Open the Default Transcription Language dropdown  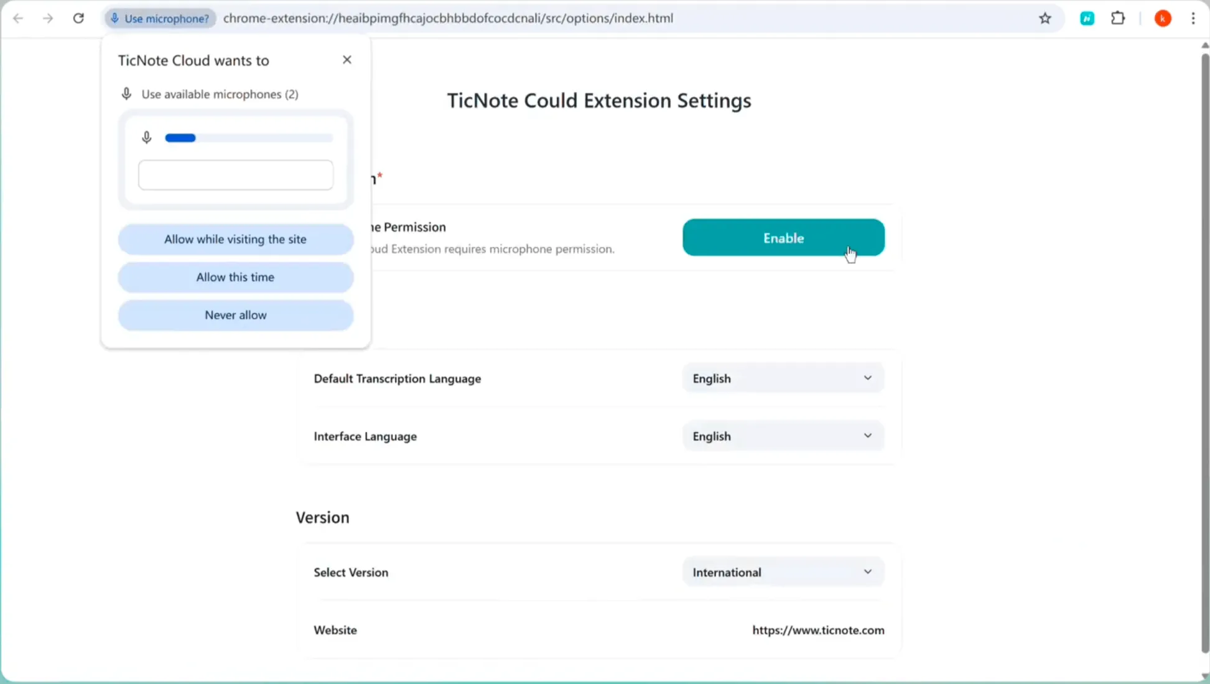tap(783, 378)
